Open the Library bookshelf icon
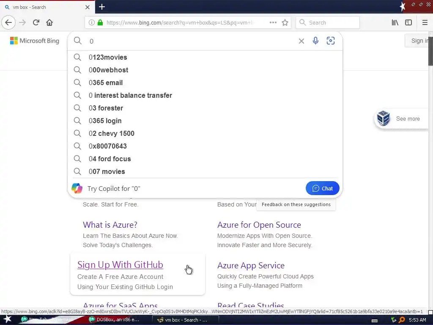 click(x=395, y=22)
